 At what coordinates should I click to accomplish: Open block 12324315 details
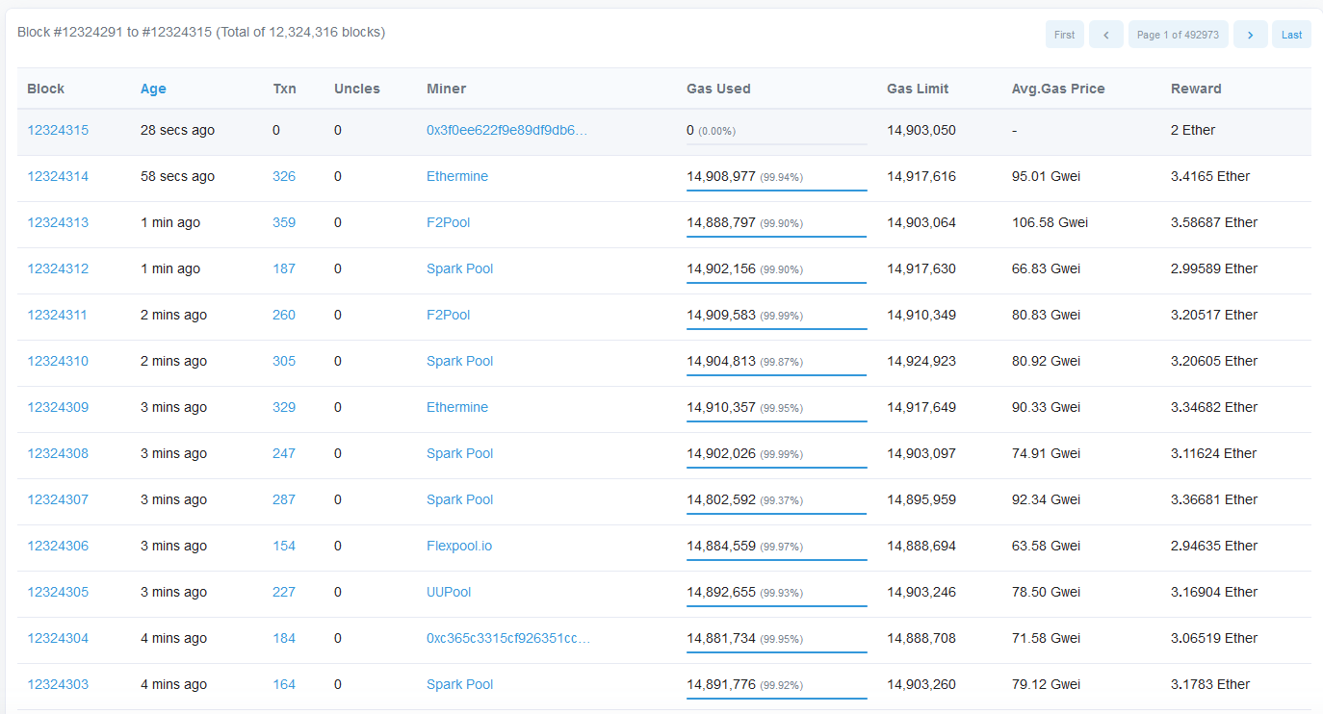[x=58, y=130]
